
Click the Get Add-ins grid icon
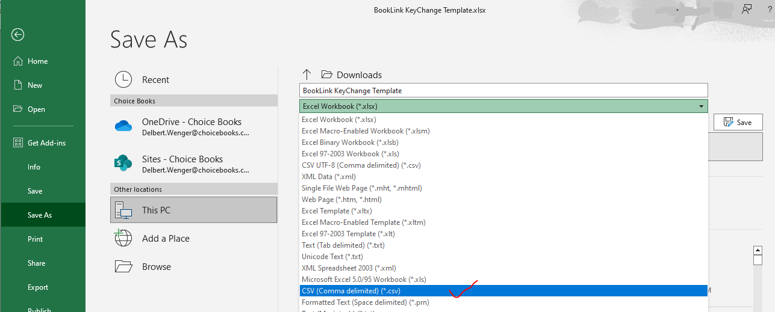click(17, 142)
